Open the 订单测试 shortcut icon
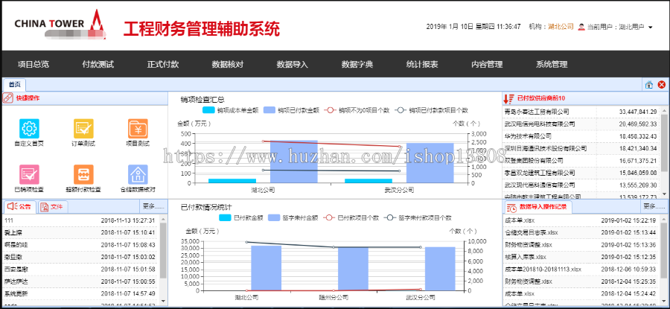Viewport: 670px width, 309px height. [x=83, y=129]
